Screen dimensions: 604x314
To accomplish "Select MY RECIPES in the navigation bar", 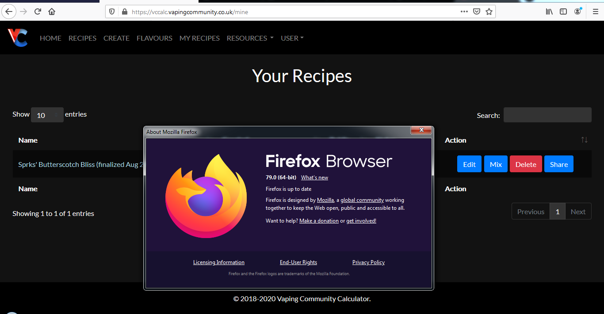I will click(199, 38).
